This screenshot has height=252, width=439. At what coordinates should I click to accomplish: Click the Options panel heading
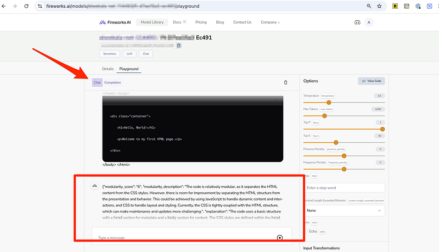pyautogui.click(x=311, y=81)
